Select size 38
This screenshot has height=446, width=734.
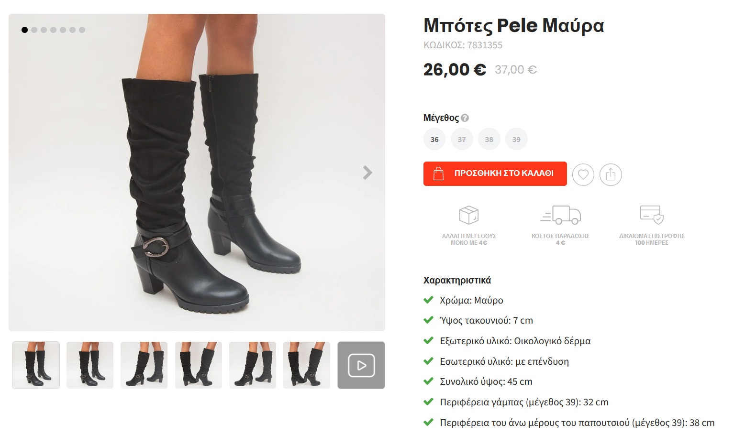click(489, 140)
